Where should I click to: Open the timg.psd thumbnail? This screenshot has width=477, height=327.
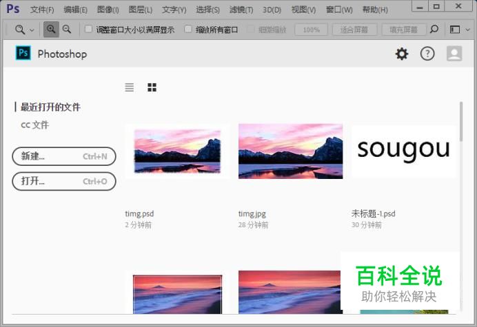tap(177, 151)
